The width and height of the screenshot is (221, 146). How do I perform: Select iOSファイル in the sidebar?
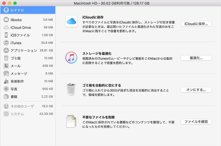[28, 35]
